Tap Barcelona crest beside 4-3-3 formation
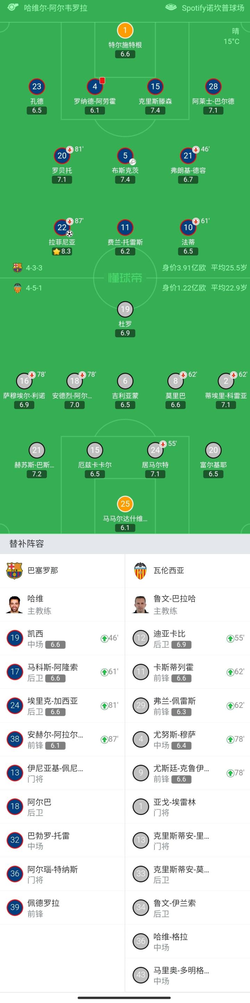Viewport: 250px width, 1003px height. (17, 268)
